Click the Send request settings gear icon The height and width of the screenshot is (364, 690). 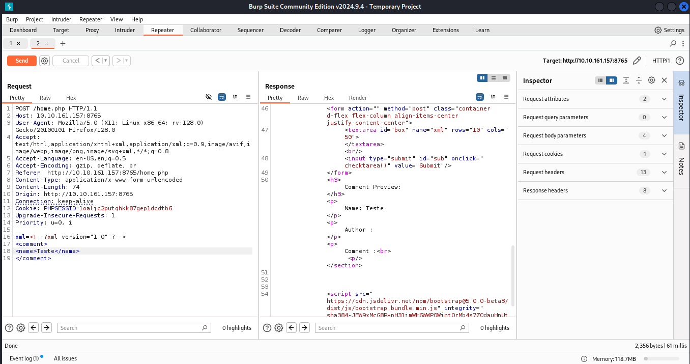click(x=44, y=61)
